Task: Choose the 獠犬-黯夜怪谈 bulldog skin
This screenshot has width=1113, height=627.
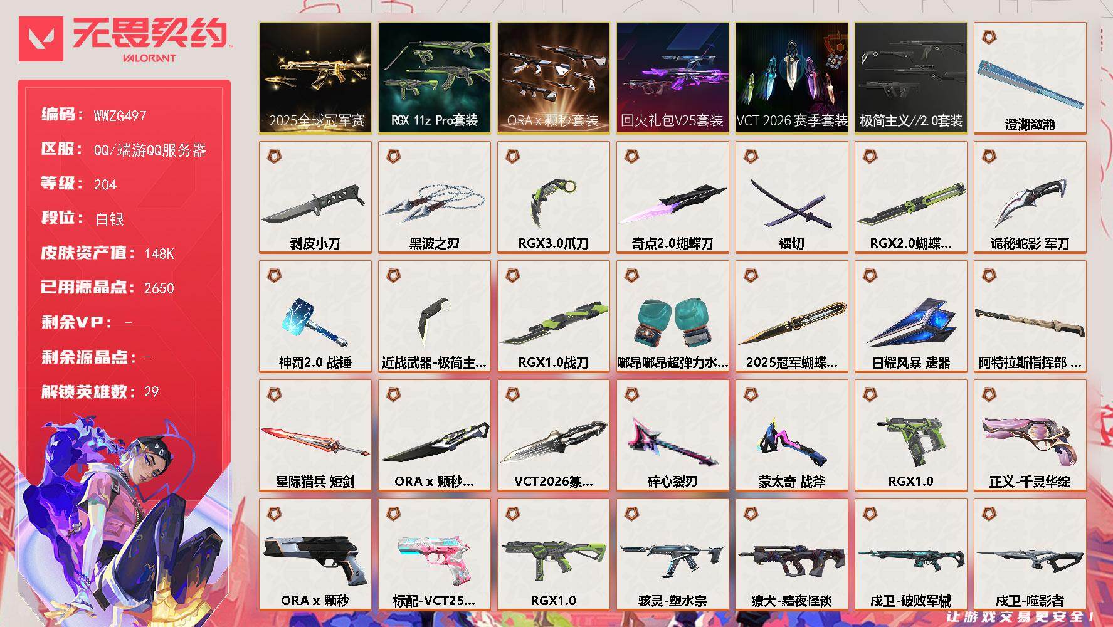Action: coord(791,554)
